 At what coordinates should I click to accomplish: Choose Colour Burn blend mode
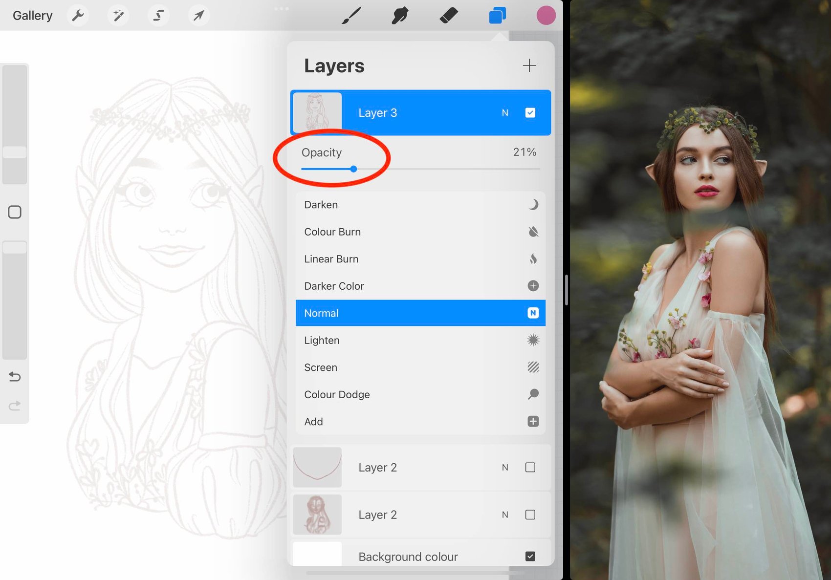[420, 232]
